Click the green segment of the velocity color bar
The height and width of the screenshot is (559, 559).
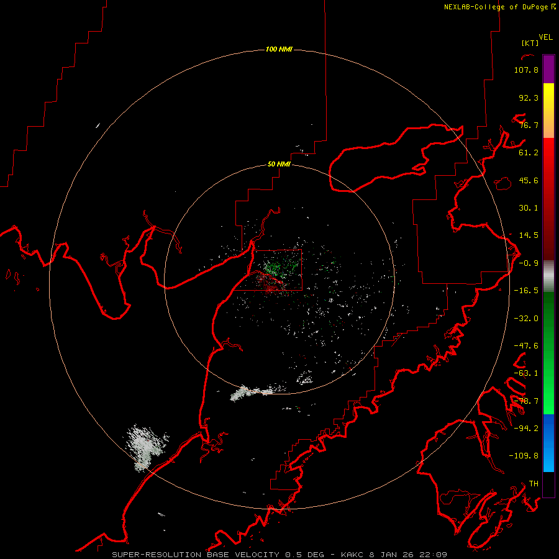point(548,353)
